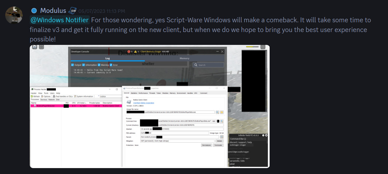Screen dimensions: 388x174
Task: Open the Roblox logo menu icon in game
Action: click(35, 47)
